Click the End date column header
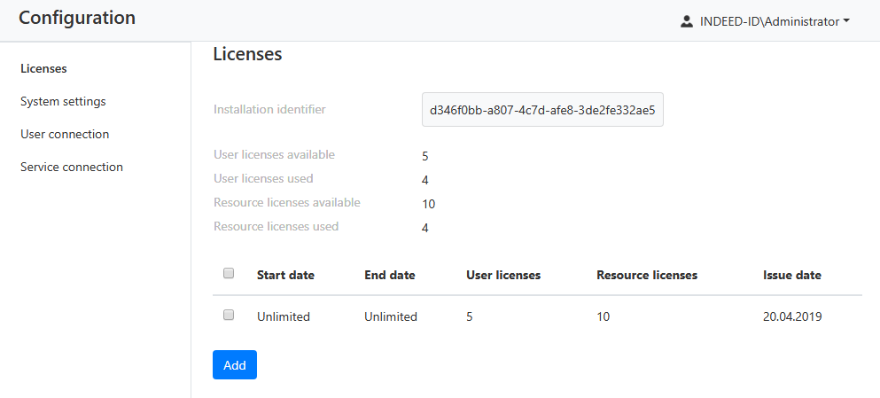The height and width of the screenshot is (398, 880). [x=389, y=275]
